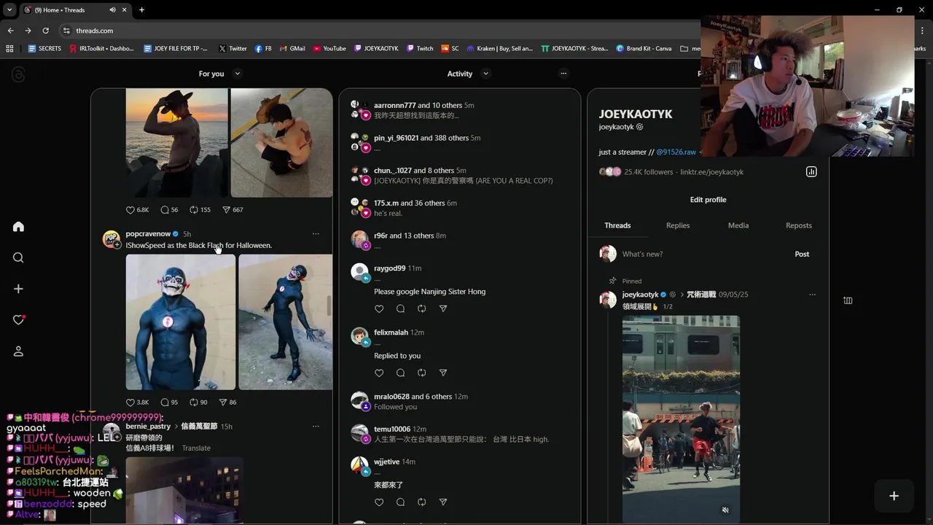Open Chrome apps grid in bookmarks bar
Image resolution: width=933 pixels, height=525 pixels.
[9, 49]
